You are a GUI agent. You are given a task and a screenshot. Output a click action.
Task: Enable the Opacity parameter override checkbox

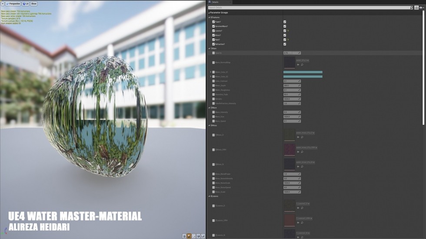coord(213,53)
